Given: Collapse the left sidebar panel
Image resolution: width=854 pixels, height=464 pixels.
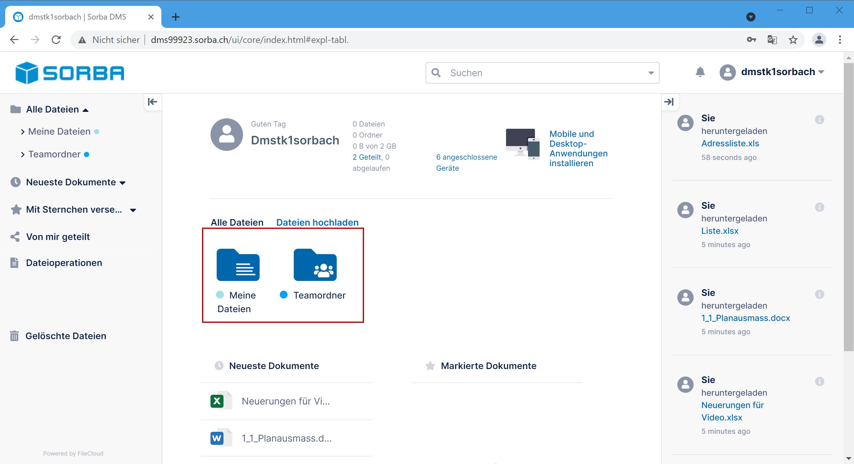Looking at the screenshot, I should 153,102.
